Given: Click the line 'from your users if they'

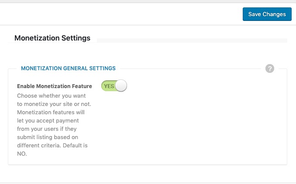Looking at the screenshot, I should click(47, 129).
